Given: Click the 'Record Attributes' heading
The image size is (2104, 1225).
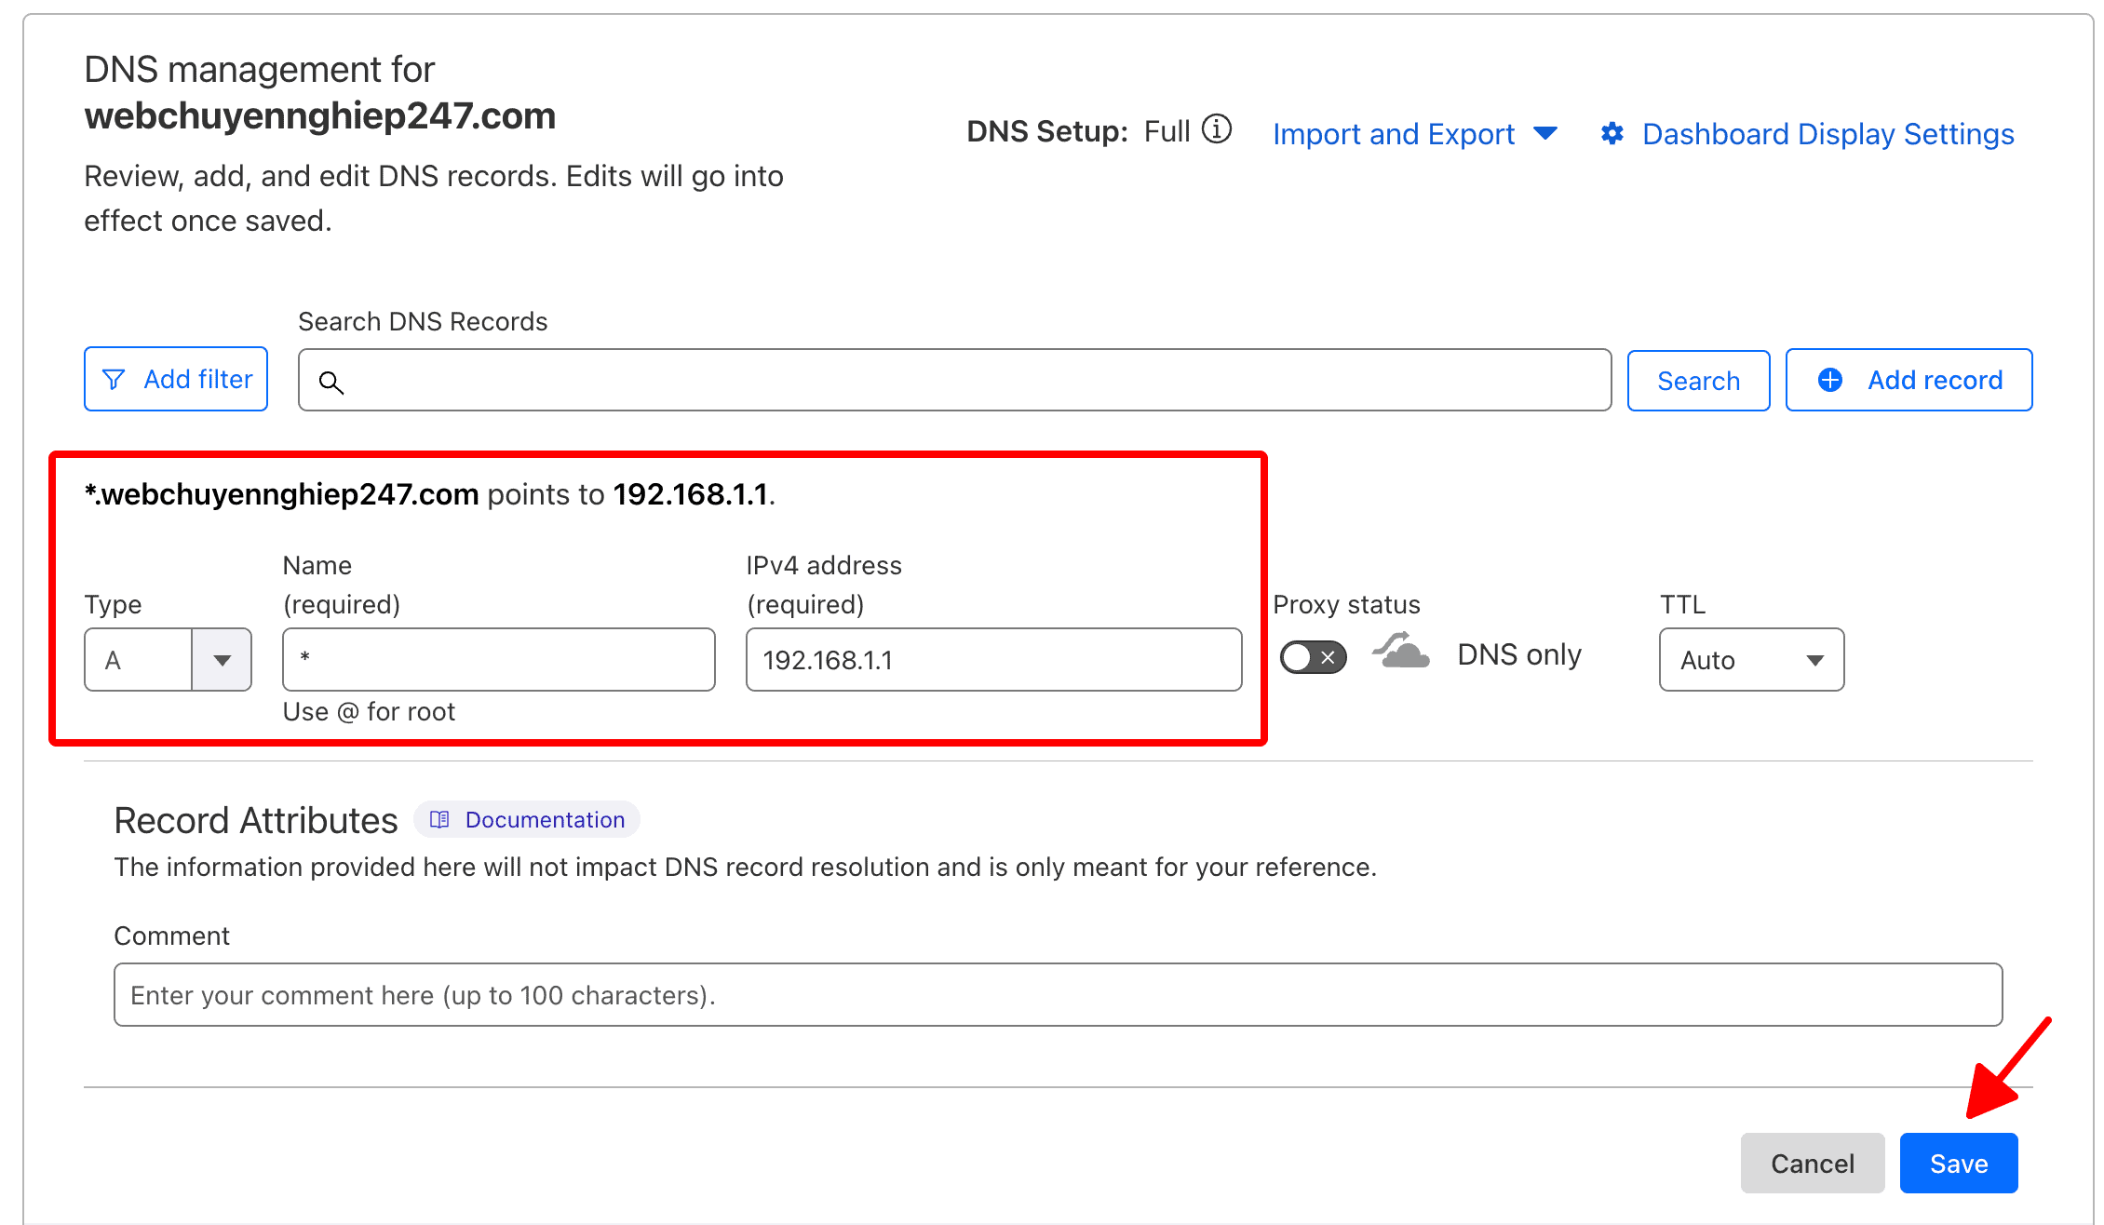Looking at the screenshot, I should (x=256, y=820).
